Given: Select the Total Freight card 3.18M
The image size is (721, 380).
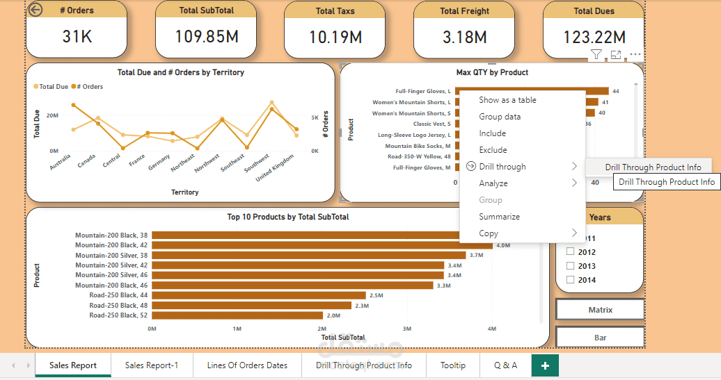Looking at the screenshot, I should tap(464, 30).
